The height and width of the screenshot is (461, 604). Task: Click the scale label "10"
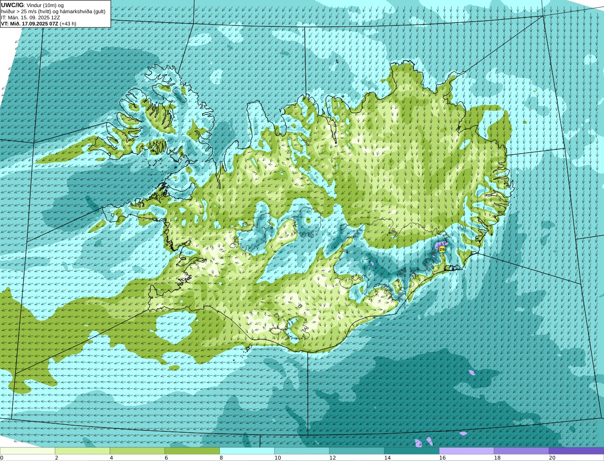pyautogui.click(x=277, y=458)
